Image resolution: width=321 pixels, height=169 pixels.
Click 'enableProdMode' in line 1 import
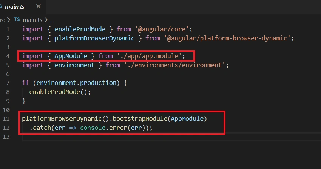click(80, 29)
